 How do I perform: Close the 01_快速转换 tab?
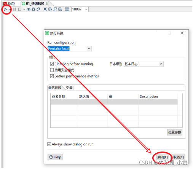[x=47, y=4]
